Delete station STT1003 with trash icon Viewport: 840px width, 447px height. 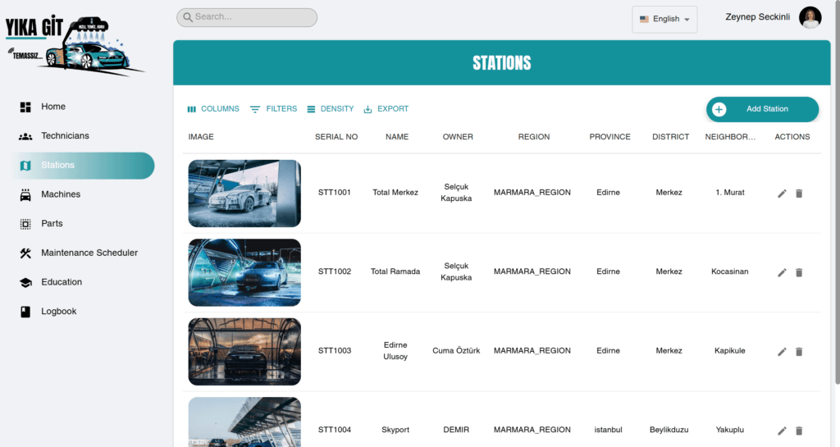point(799,352)
